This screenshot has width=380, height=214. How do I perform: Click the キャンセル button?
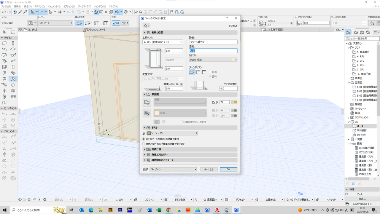pyautogui.click(x=208, y=169)
